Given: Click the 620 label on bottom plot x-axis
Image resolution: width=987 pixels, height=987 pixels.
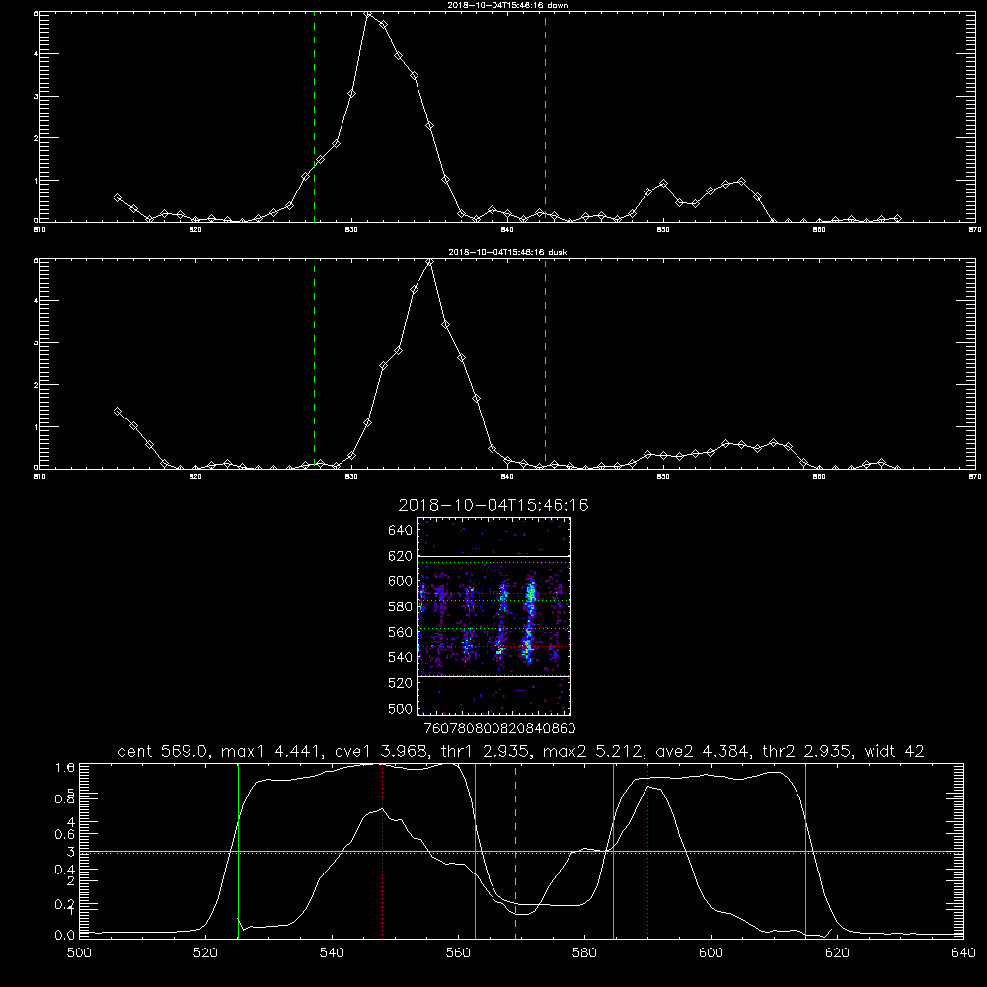Looking at the screenshot, I should coord(837,953).
